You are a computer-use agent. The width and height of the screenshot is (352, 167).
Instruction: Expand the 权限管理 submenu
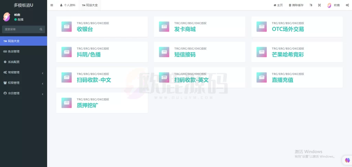(x=23, y=83)
